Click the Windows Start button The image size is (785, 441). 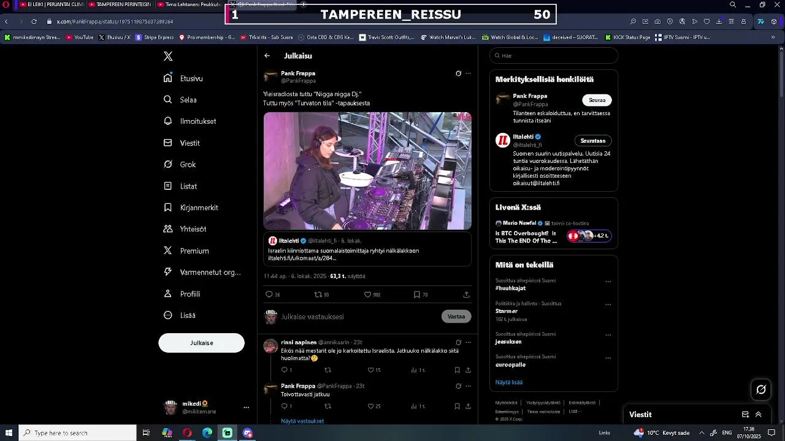(x=9, y=433)
